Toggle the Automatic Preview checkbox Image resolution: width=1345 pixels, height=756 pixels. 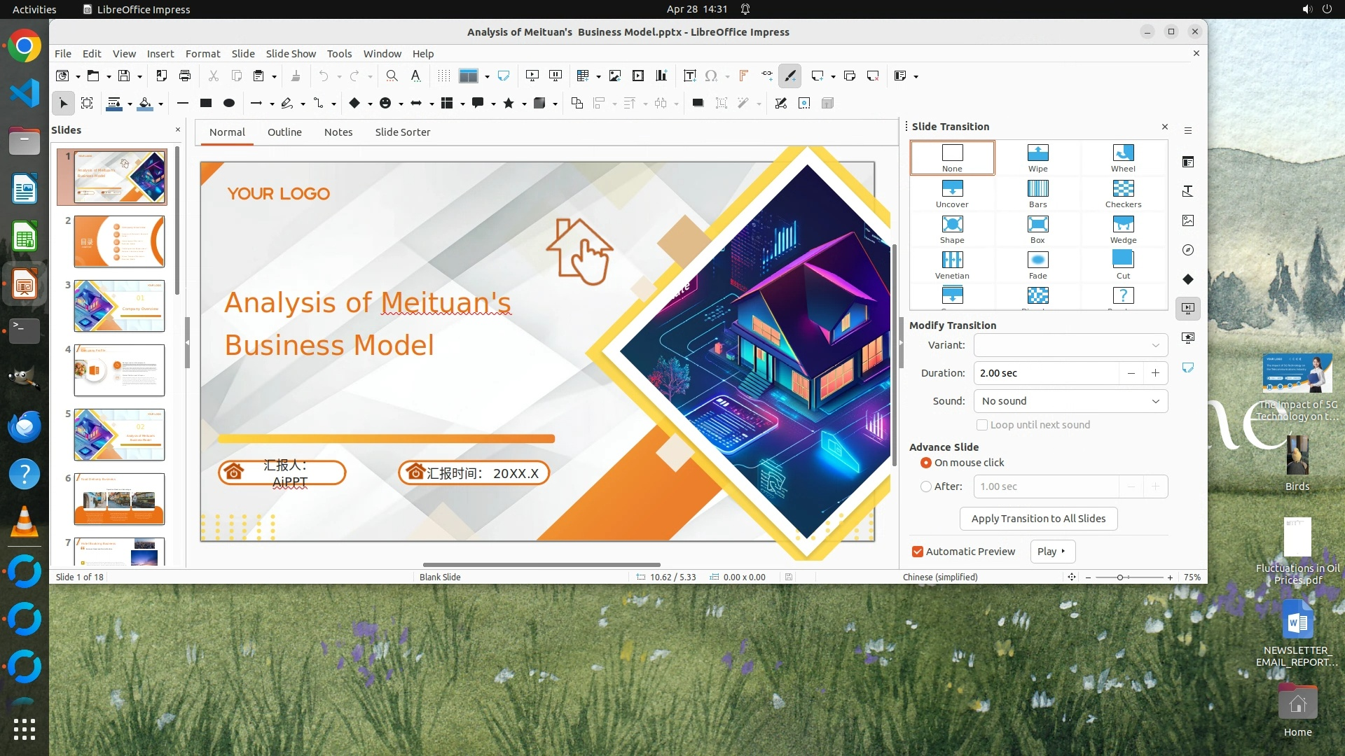pos(918,552)
